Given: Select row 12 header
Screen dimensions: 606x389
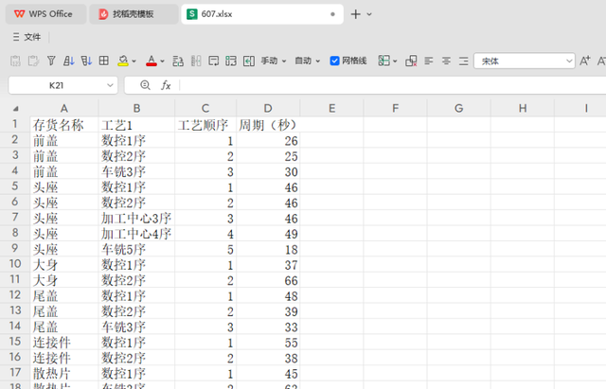Looking at the screenshot, I should click(x=15, y=295).
